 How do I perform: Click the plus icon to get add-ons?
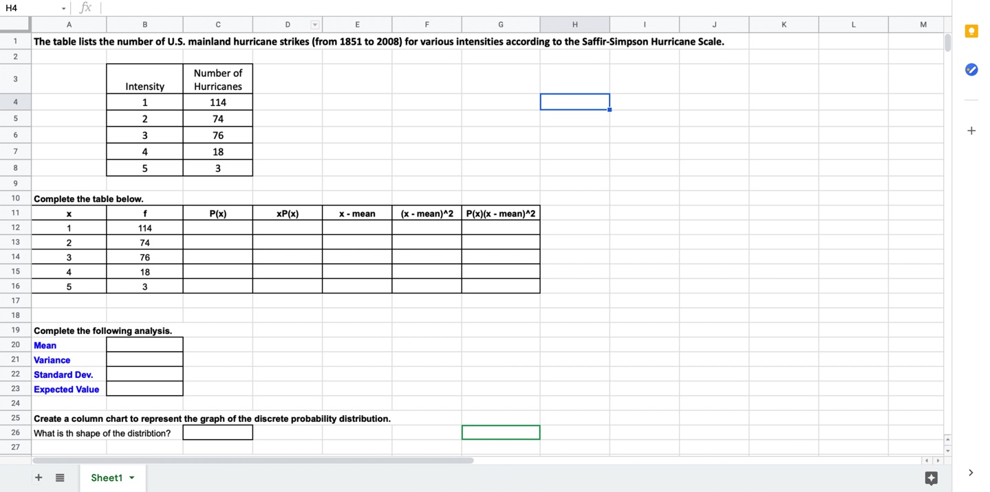971,131
